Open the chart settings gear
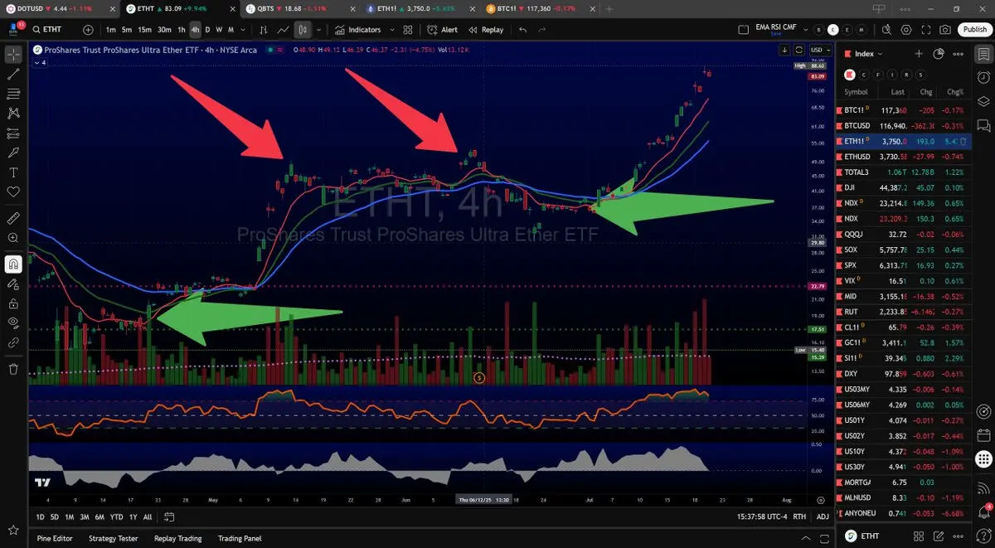Screen dimensions: 995x548 click(908, 30)
